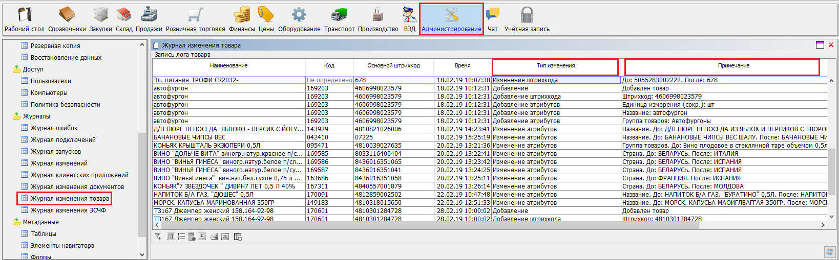This screenshot has height=260, width=839.
Task: Open the Транспорт truck section
Action: click(x=339, y=19)
